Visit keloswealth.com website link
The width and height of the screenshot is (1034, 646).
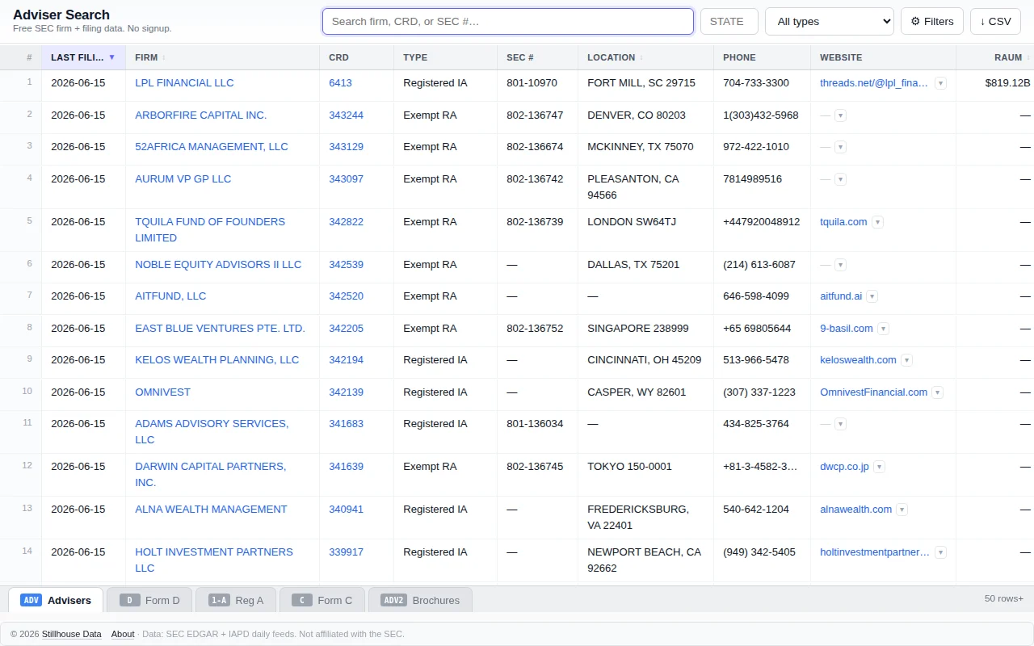coord(858,360)
